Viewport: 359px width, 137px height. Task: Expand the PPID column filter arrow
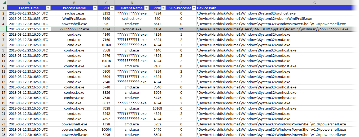(163, 8)
